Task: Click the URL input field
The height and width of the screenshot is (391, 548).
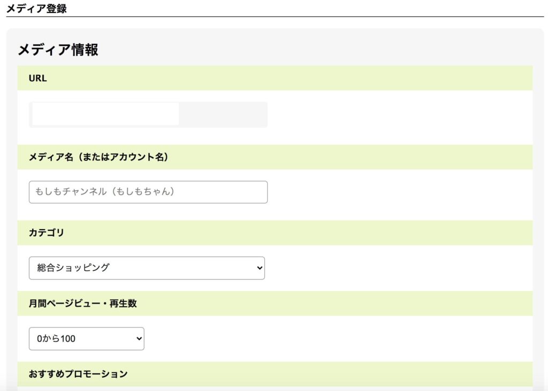Action: point(148,114)
